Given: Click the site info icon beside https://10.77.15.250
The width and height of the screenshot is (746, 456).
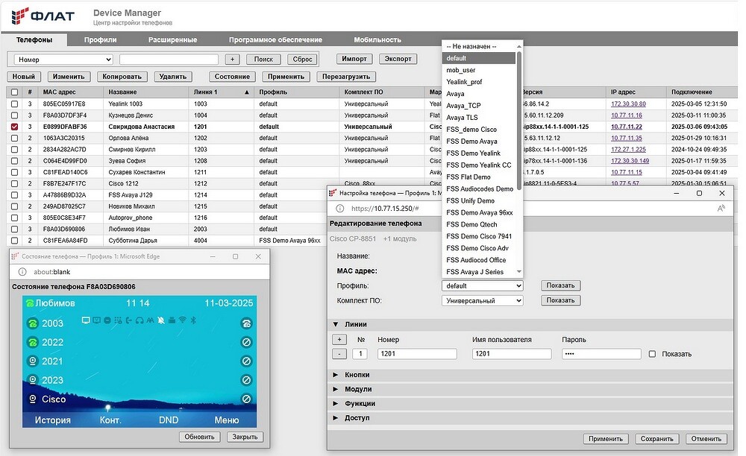Looking at the screenshot, I should [x=339, y=208].
